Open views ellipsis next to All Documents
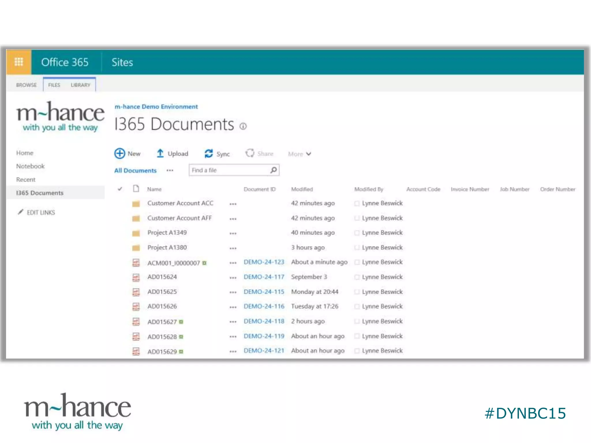Viewport: 591px width, 443px height. click(x=170, y=170)
